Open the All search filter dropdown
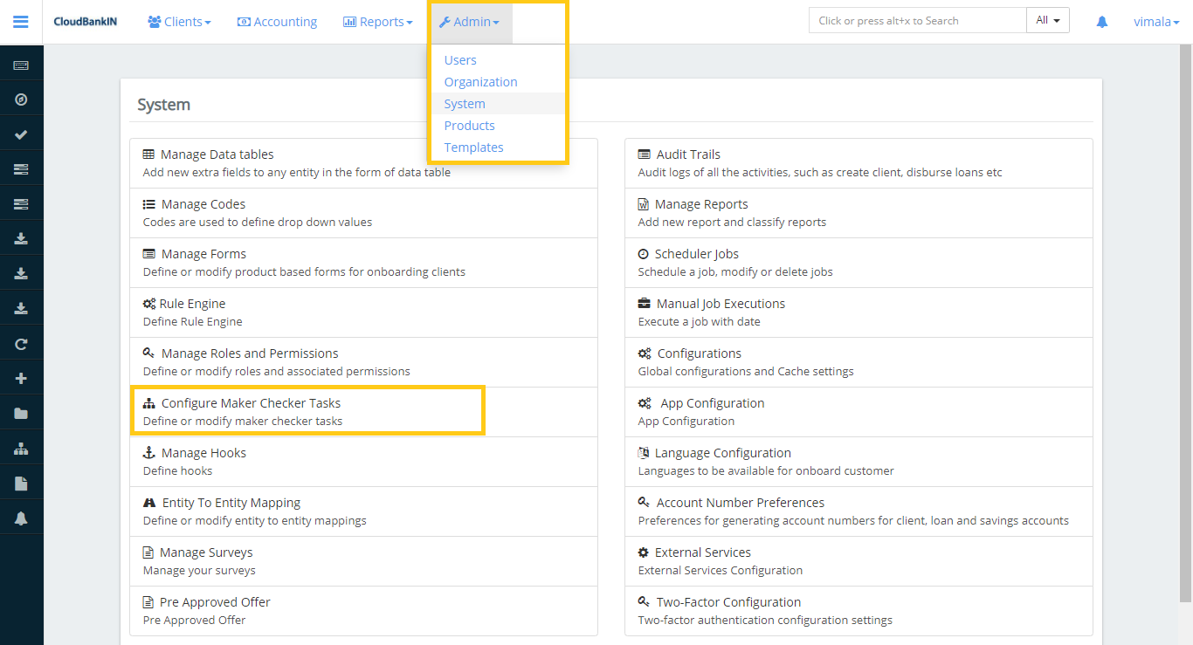1193x645 pixels. pos(1047,19)
